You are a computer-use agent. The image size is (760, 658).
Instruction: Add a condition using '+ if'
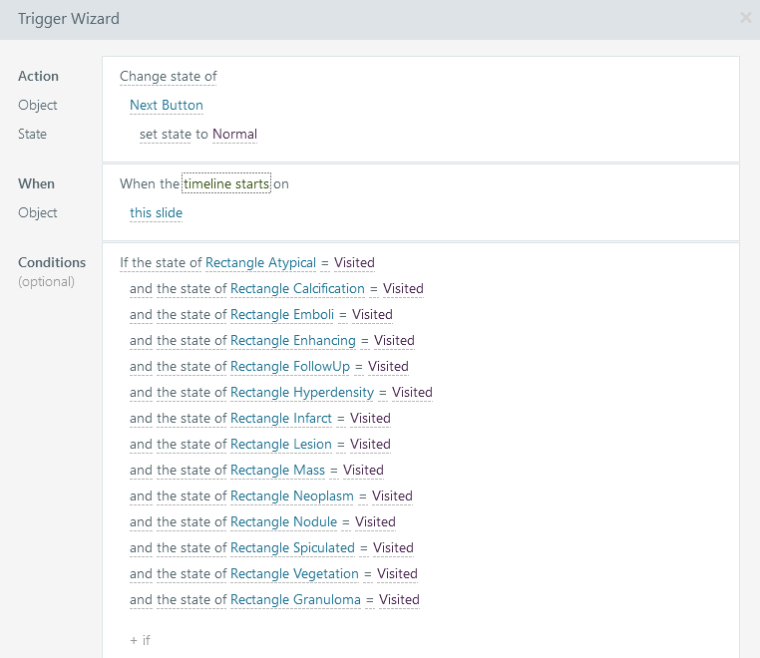click(140, 640)
